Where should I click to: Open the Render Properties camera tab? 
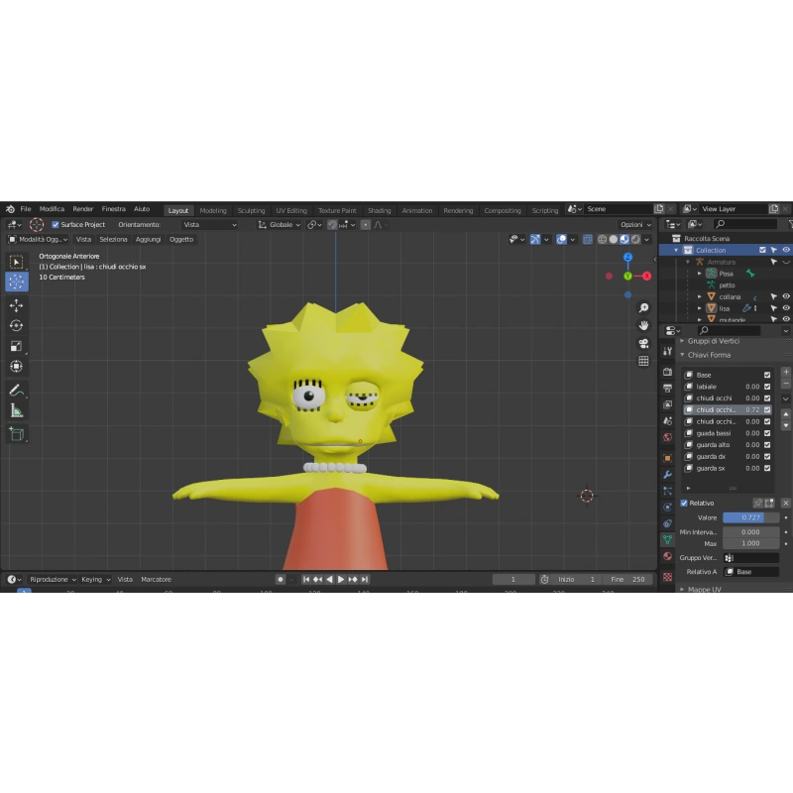[x=667, y=372]
